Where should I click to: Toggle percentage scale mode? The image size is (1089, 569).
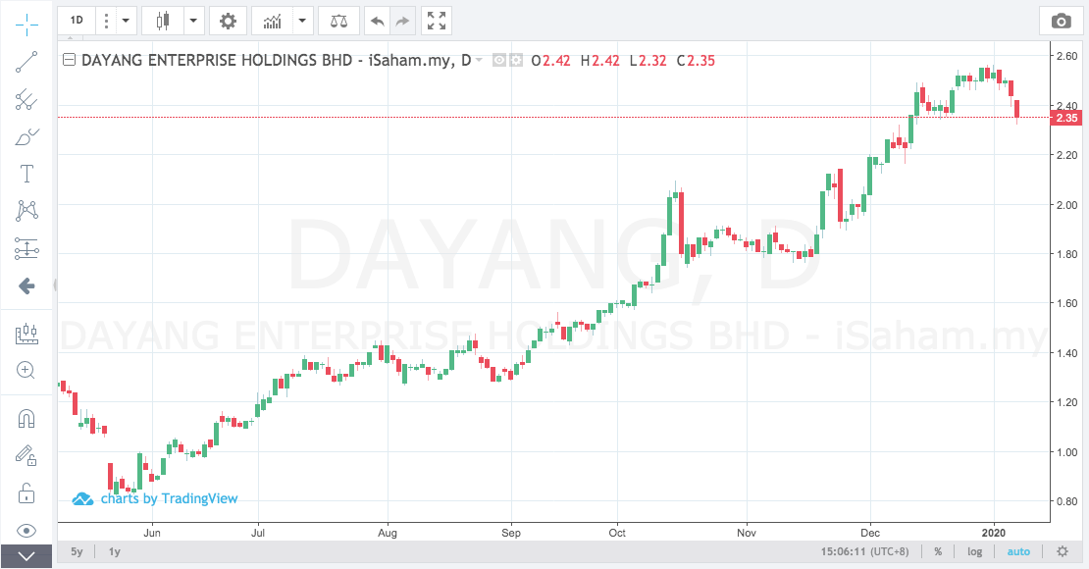pos(938,551)
